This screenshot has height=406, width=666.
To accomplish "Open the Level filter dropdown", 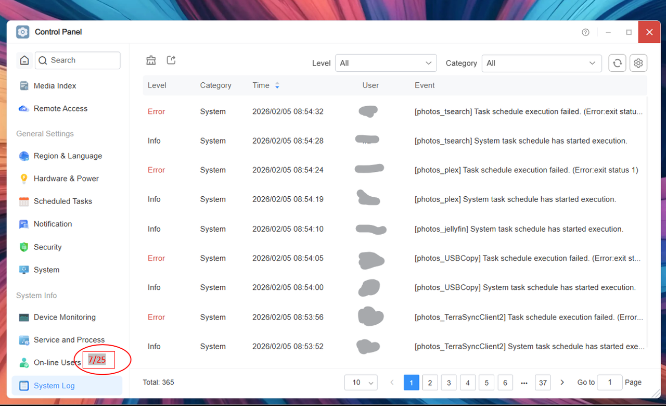I will point(386,63).
